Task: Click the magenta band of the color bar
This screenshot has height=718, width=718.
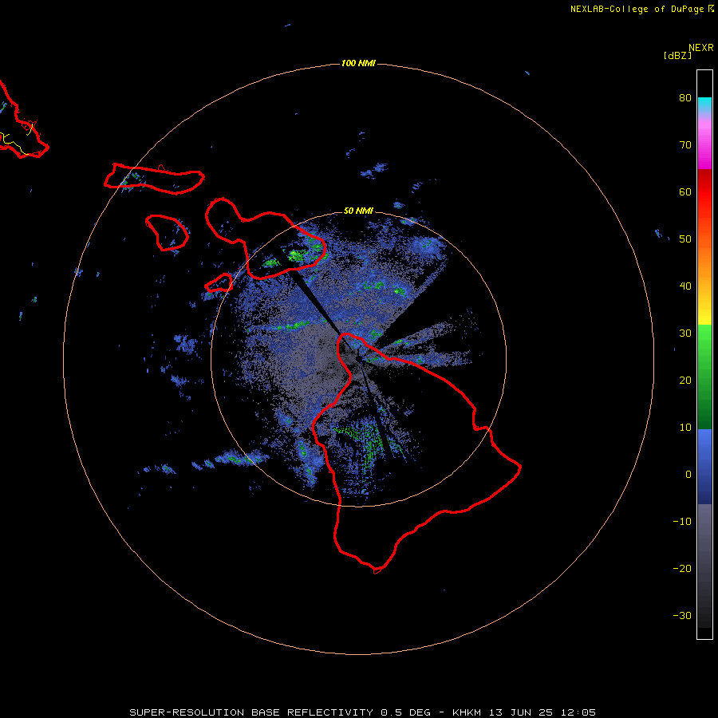Action: click(x=704, y=147)
